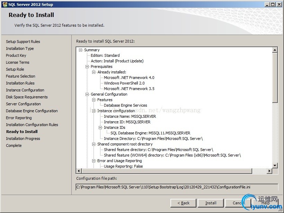Maximize the SQL Server Setup window
The image size is (284, 213).
click(273, 5)
